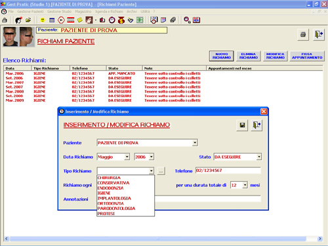This screenshot has width=328, height=246.
Task: Click into the Telefono input field
Action: point(228,171)
